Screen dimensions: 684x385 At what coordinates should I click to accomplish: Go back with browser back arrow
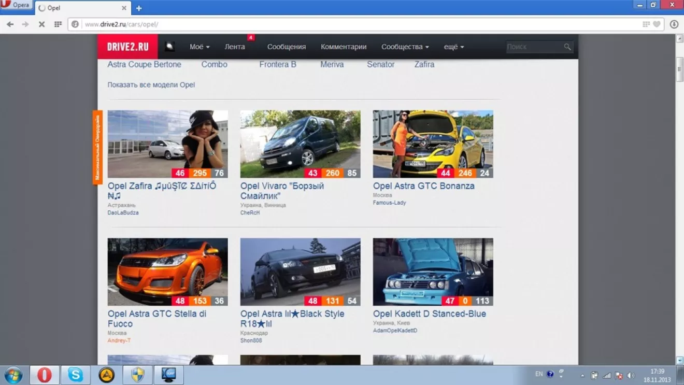[x=10, y=24]
